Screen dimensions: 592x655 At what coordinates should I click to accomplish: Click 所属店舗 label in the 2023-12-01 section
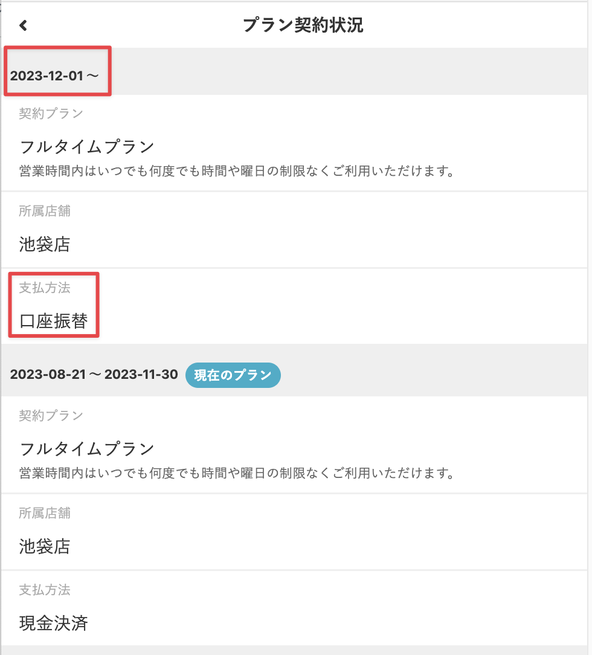[x=45, y=211]
